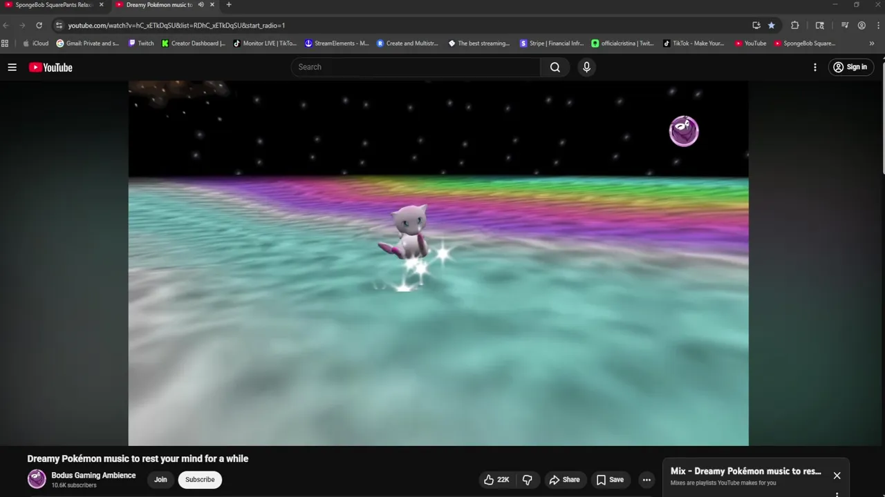Open the browser extensions puzzle icon
Image resolution: width=885 pixels, height=497 pixels.
coord(795,26)
